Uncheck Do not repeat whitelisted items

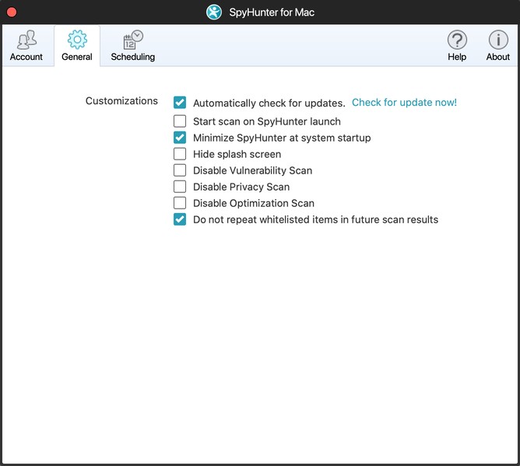tap(180, 219)
